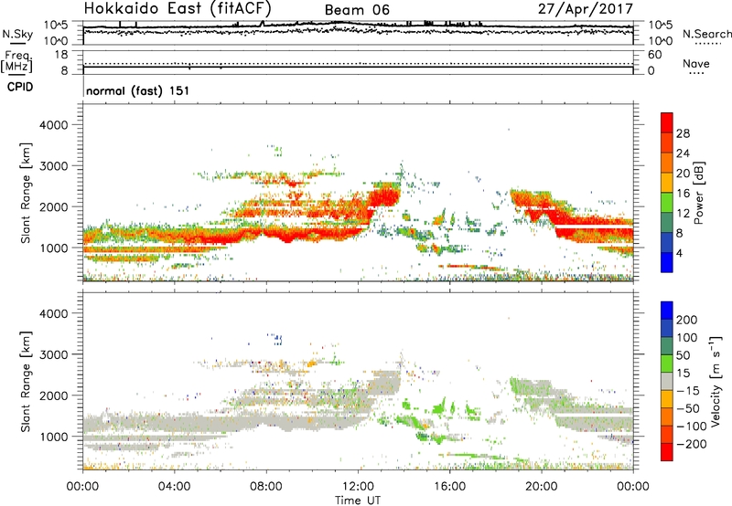The width and height of the screenshot is (732, 506).
Task: Click the blue 200 velocity colorbar segment
Action: coord(667,311)
